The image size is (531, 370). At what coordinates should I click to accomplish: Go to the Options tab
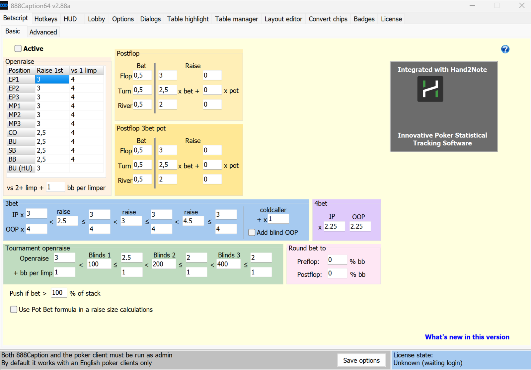pos(123,19)
